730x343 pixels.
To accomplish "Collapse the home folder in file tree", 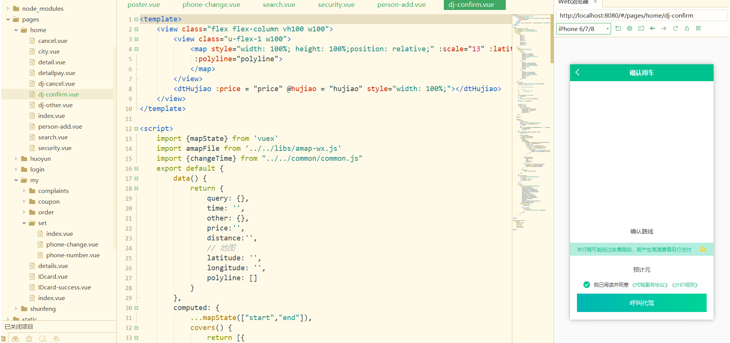I will (x=16, y=30).
